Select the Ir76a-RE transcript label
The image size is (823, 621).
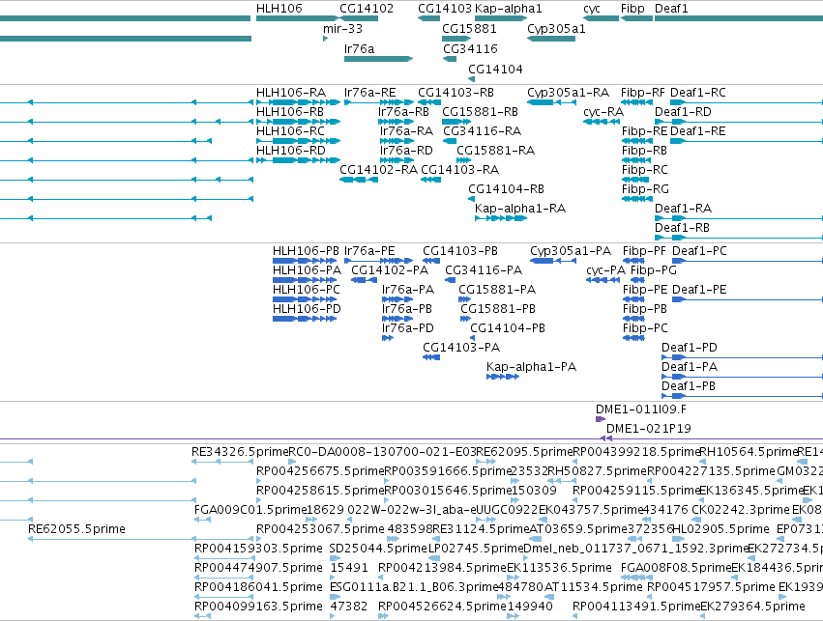click(370, 93)
